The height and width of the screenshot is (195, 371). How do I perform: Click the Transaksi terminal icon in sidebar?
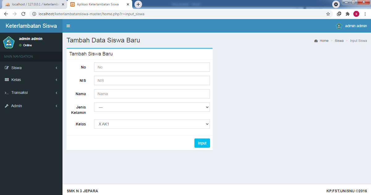pyautogui.click(x=7, y=93)
